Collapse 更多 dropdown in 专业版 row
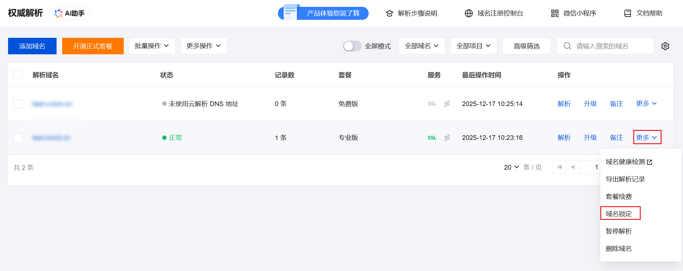 point(647,137)
